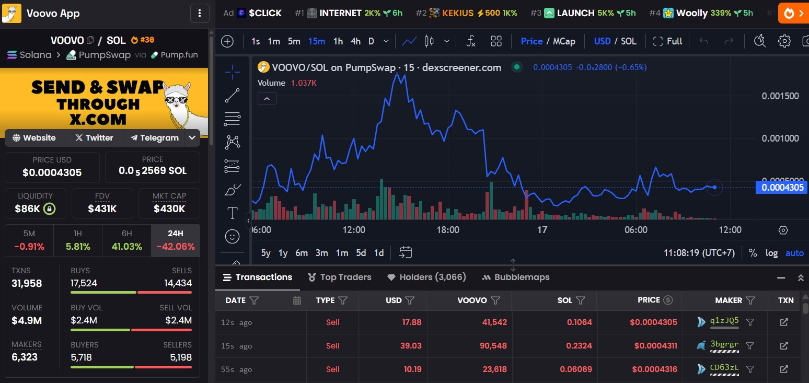Viewport: 809px width, 383px height.
Task: Open the chart quick search icon
Action: point(760,41)
